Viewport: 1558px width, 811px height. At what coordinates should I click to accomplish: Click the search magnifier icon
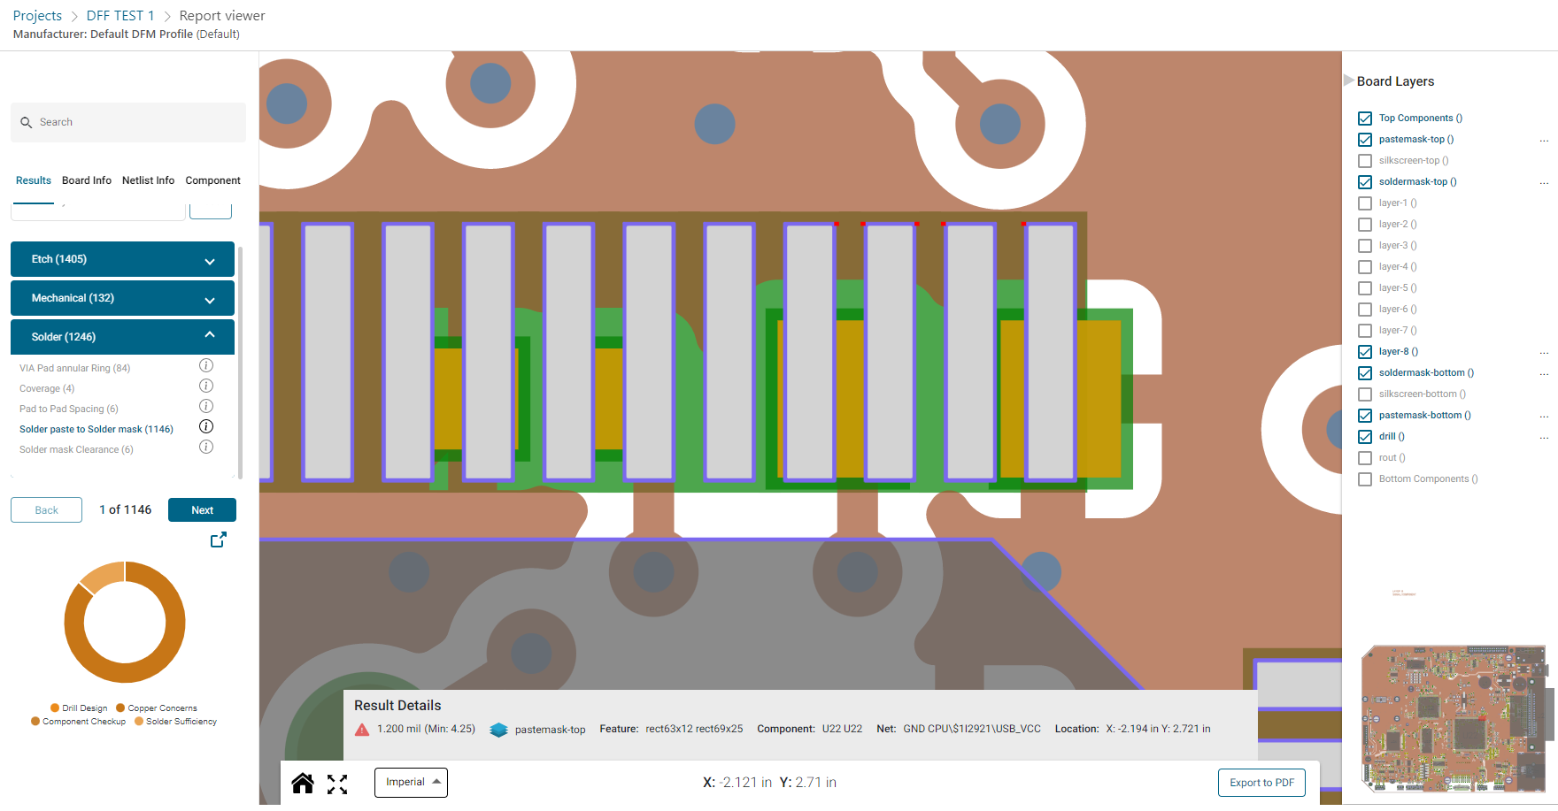click(x=27, y=123)
